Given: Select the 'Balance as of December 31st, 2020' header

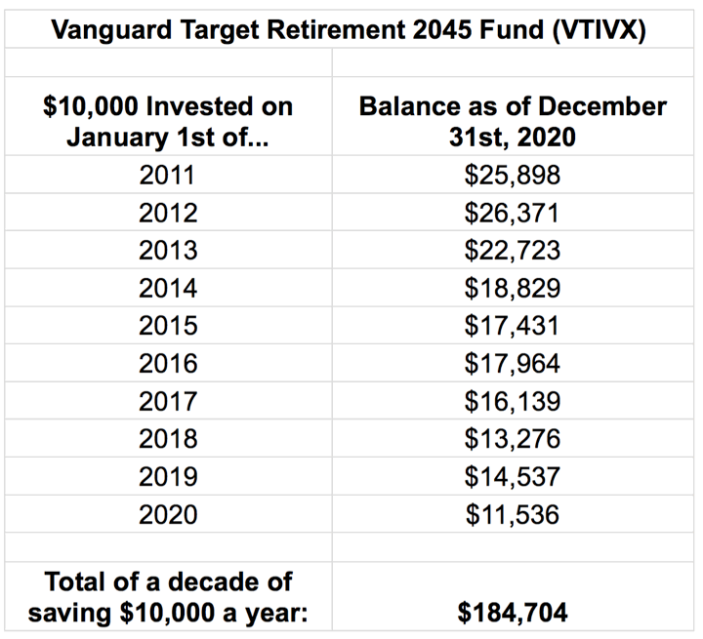Looking at the screenshot, I should (513, 121).
